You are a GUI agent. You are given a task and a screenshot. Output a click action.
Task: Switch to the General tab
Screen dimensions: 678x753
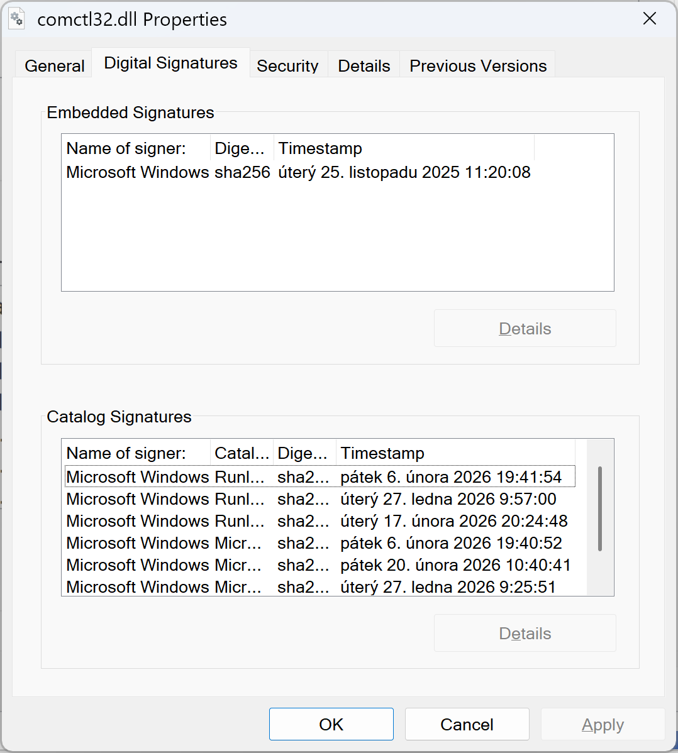pyautogui.click(x=54, y=65)
